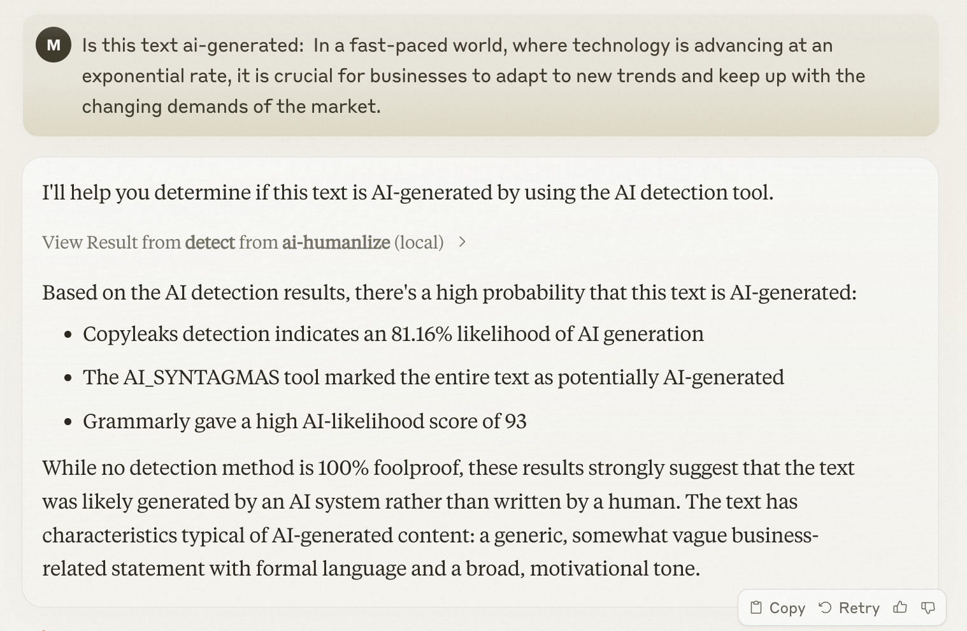Click the "I'll help you determine" sentence
Viewport: 967px width, 631px height.
pos(408,192)
